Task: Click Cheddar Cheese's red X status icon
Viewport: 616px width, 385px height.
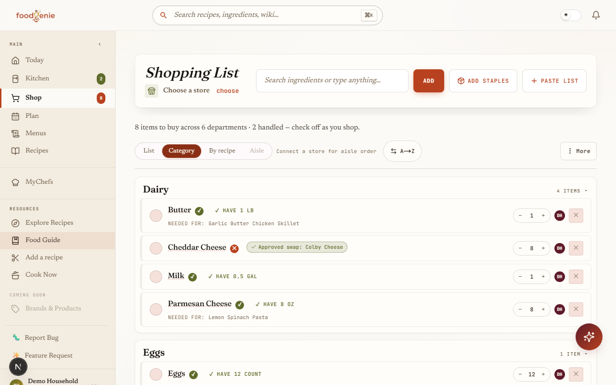Action: 234,248
